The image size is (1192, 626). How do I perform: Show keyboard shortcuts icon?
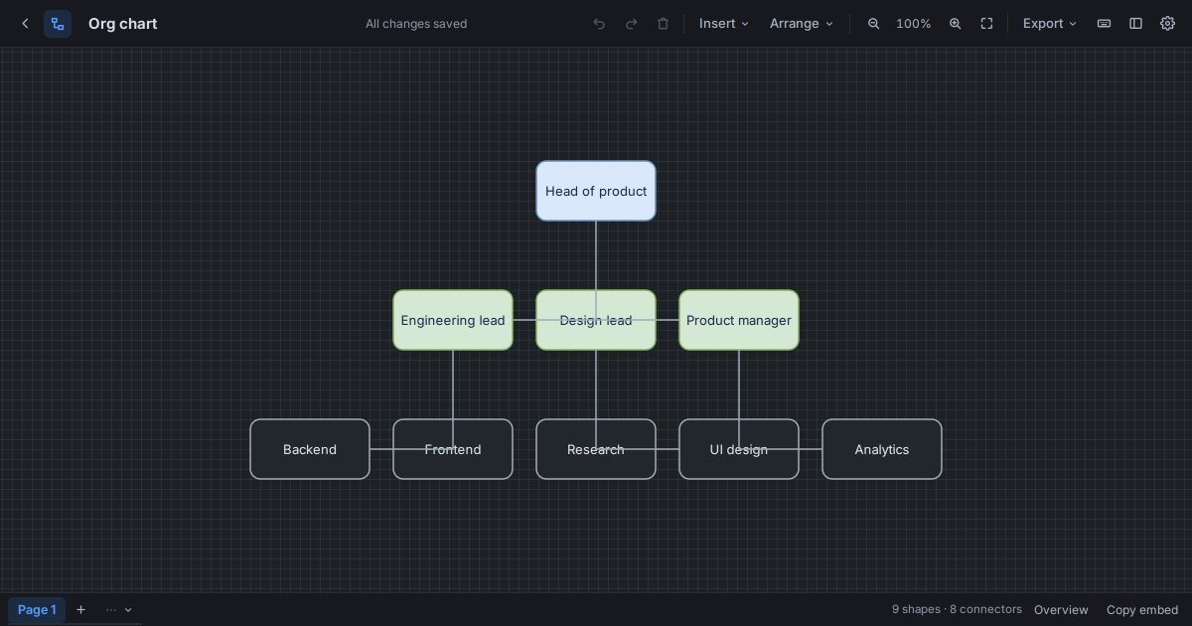pos(1104,24)
